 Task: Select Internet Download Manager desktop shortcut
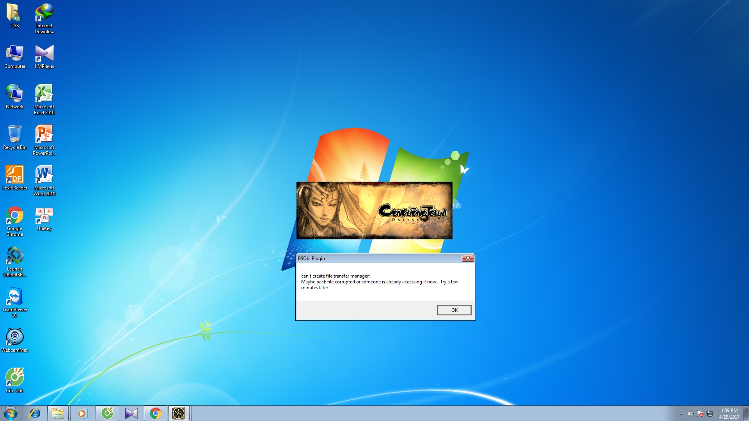44,18
